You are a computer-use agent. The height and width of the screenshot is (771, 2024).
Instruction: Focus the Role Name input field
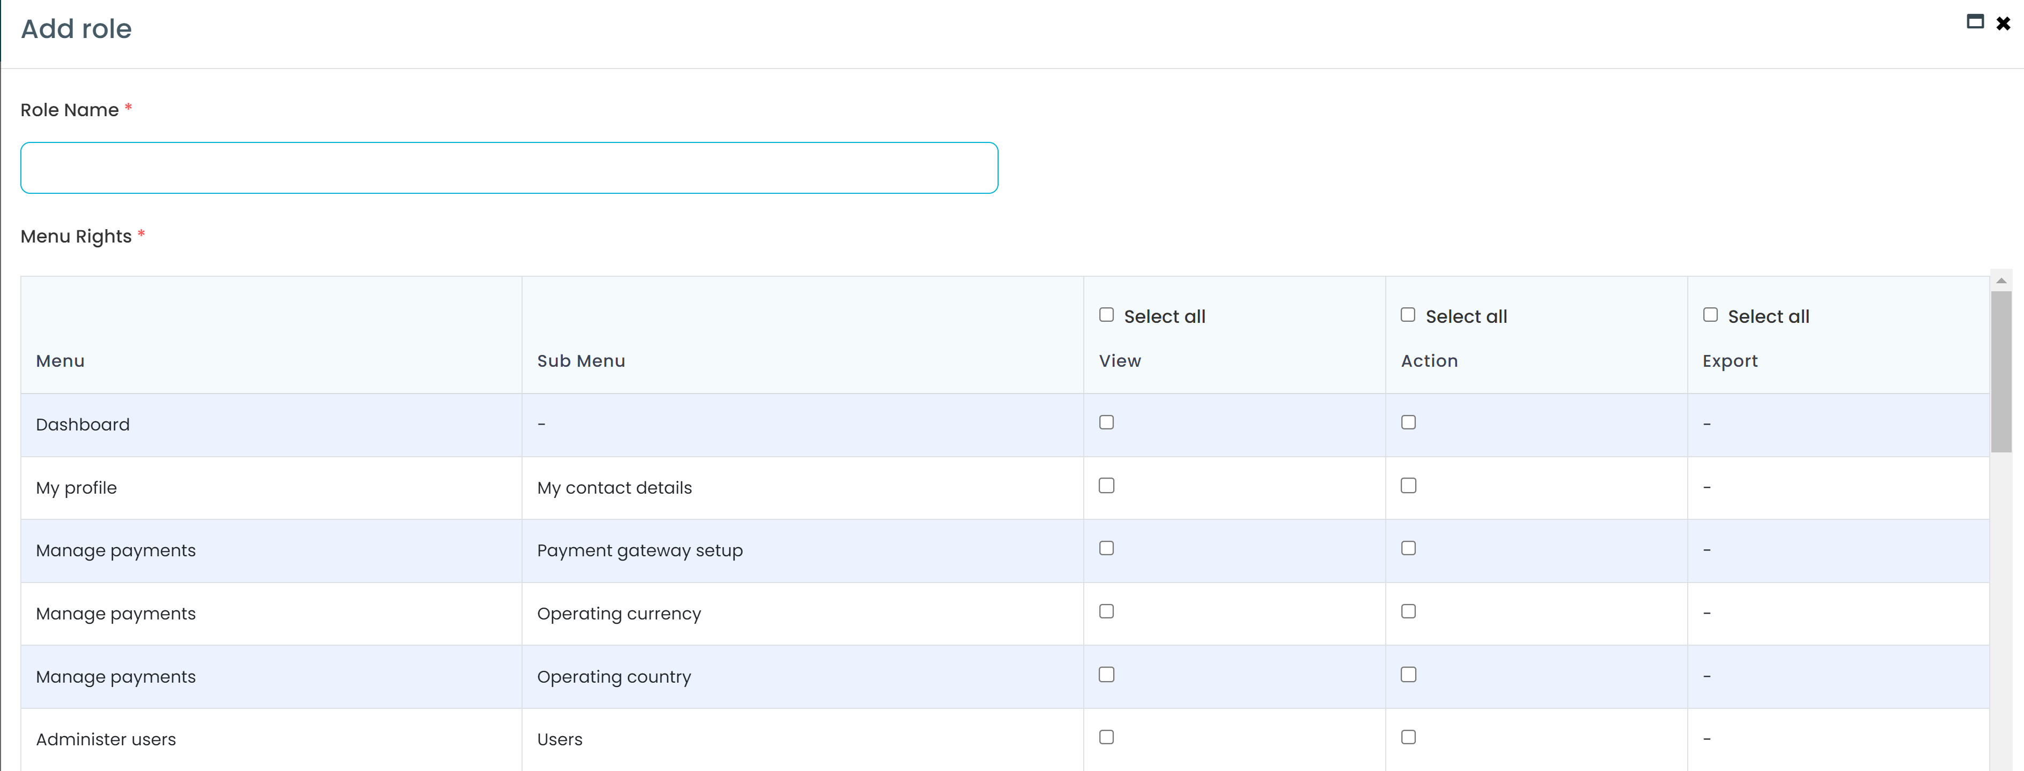(509, 168)
